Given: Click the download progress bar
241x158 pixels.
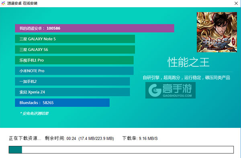Looking at the screenshot, I should (x=121, y=150).
